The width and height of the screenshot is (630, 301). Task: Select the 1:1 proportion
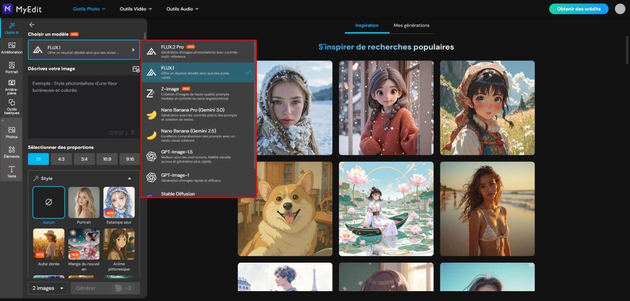click(x=38, y=159)
